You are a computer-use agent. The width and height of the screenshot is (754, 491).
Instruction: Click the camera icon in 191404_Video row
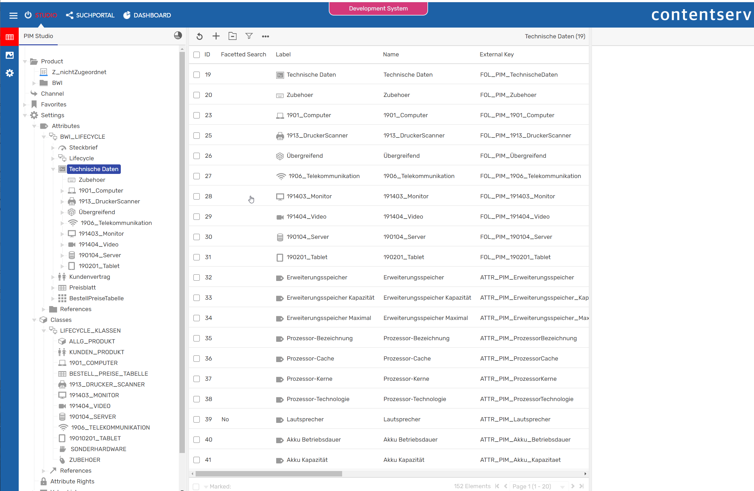pyautogui.click(x=280, y=217)
